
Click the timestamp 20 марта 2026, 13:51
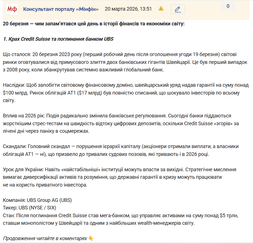click(x=128, y=9)
